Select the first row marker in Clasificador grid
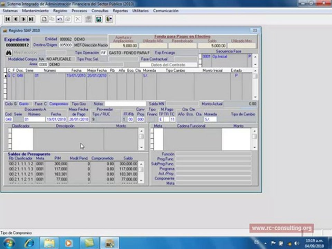Viewport: 332px width, 249px height. (x=10, y=131)
